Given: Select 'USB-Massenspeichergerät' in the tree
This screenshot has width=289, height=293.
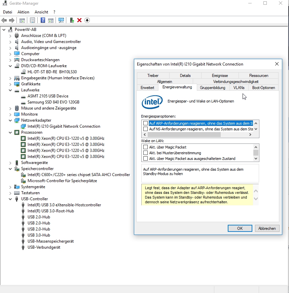Looking at the screenshot, I should coord(51,241).
